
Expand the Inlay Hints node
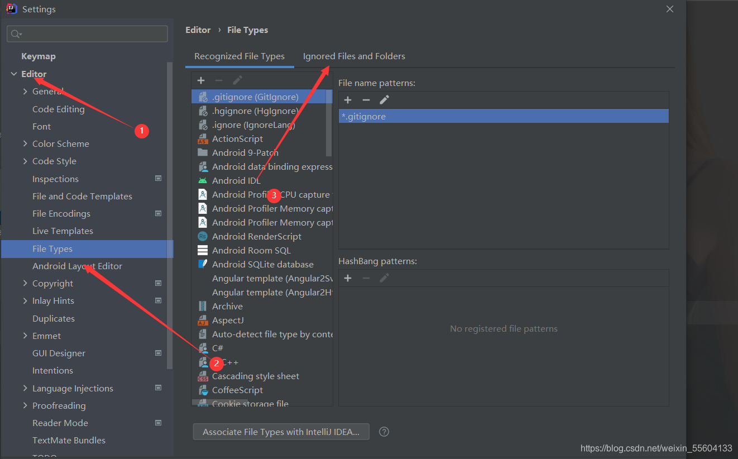(x=25, y=300)
